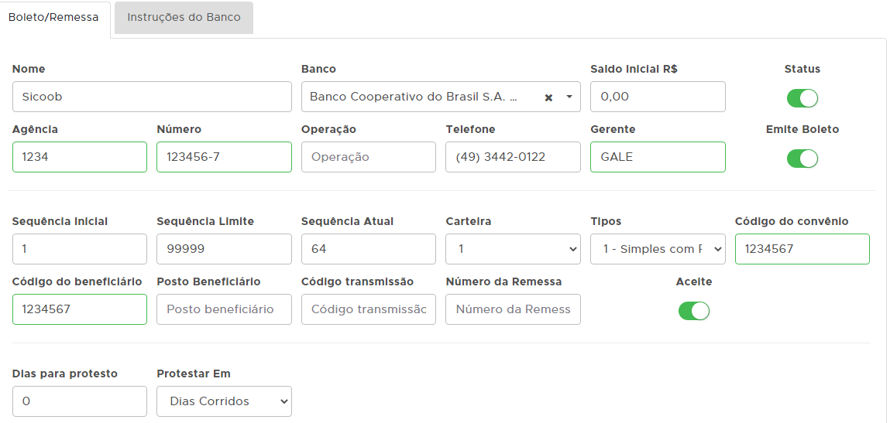Click the Nome input field
Image resolution: width=890 pixels, height=423 pixels.
click(x=152, y=97)
